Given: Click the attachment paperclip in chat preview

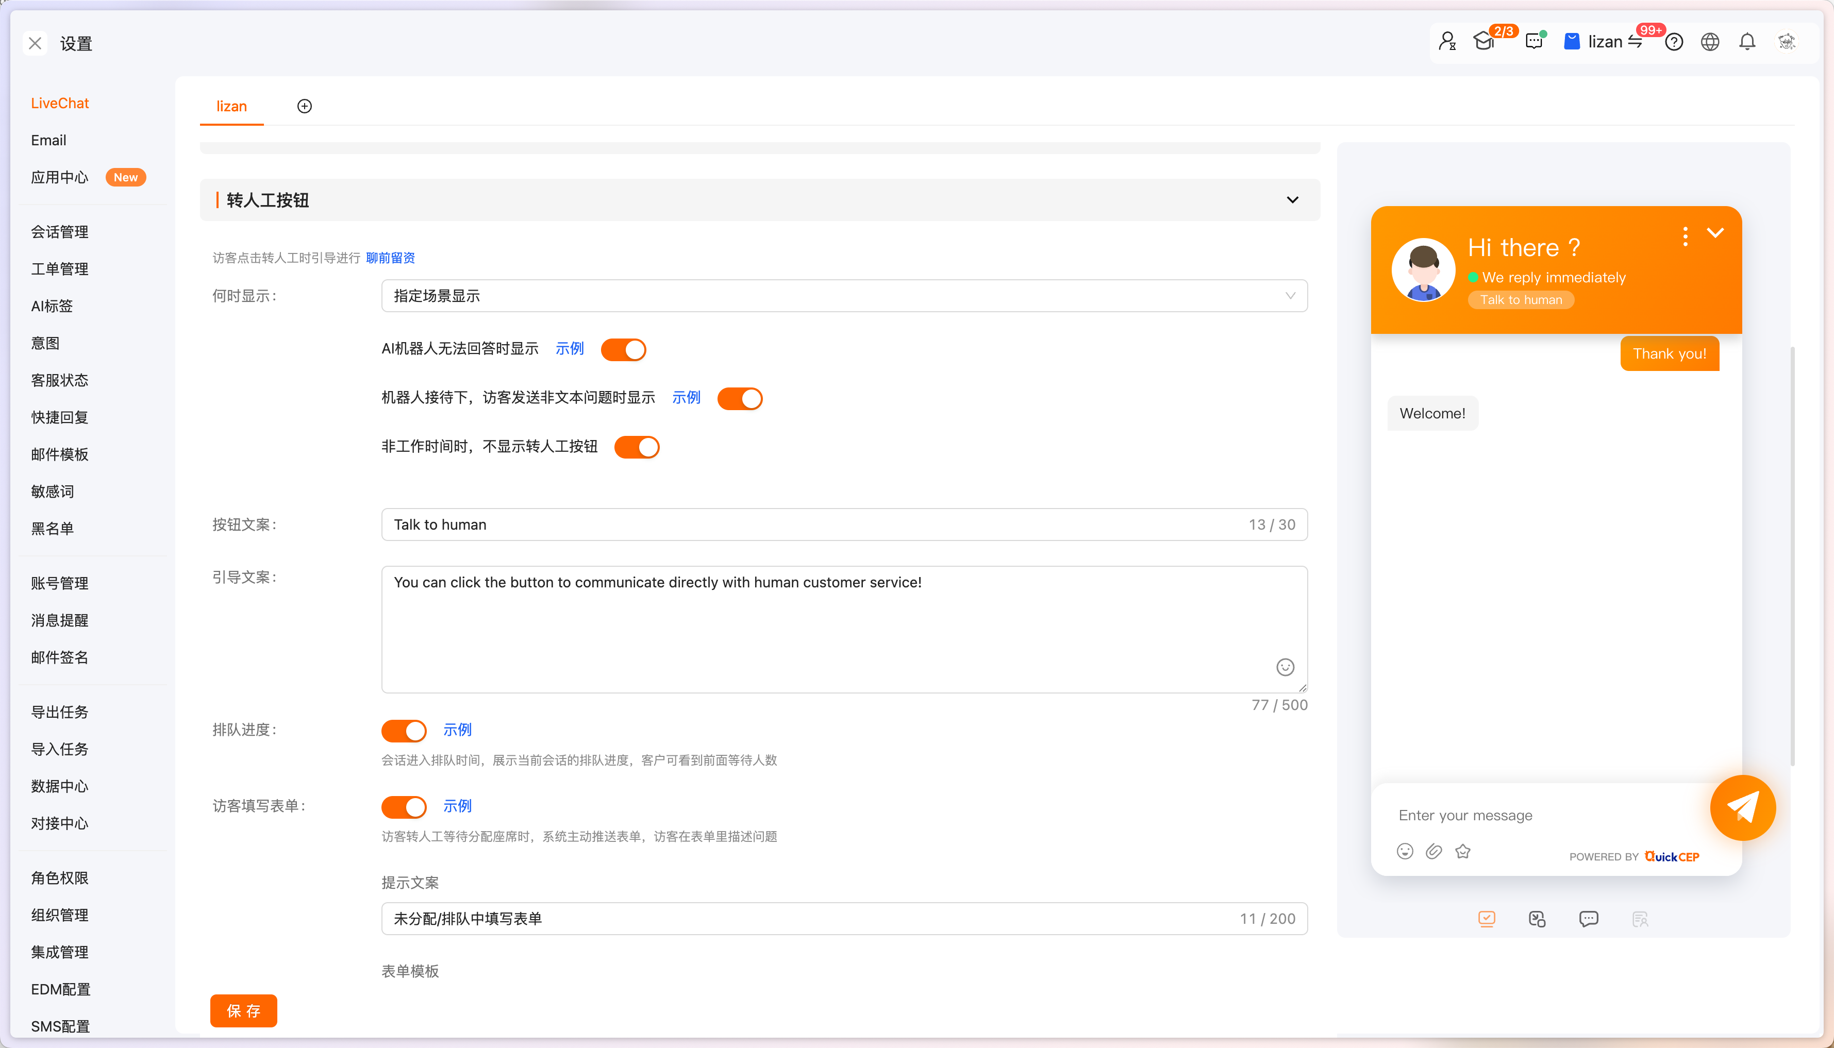Looking at the screenshot, I should pos(1433,852).
